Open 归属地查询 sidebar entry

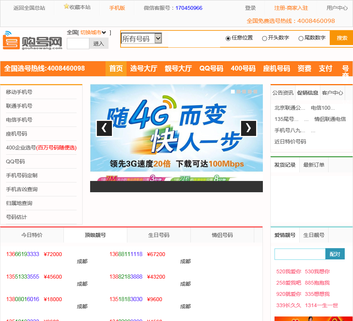click(x=19, y=203)
